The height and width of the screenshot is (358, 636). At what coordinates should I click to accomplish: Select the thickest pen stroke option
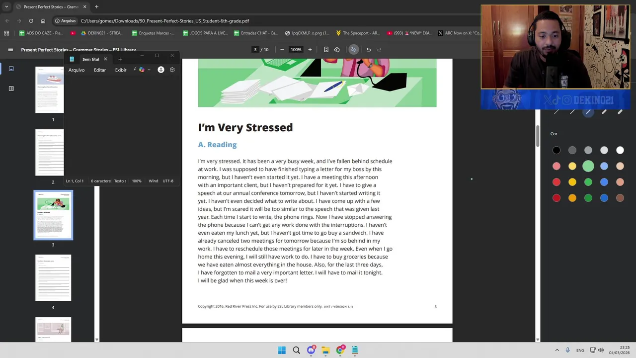[x=620, y=112]
